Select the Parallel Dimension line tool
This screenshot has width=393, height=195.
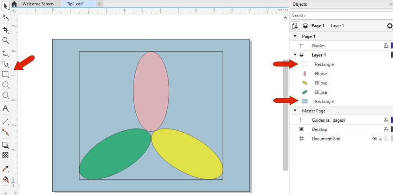(x=5, y=121)
